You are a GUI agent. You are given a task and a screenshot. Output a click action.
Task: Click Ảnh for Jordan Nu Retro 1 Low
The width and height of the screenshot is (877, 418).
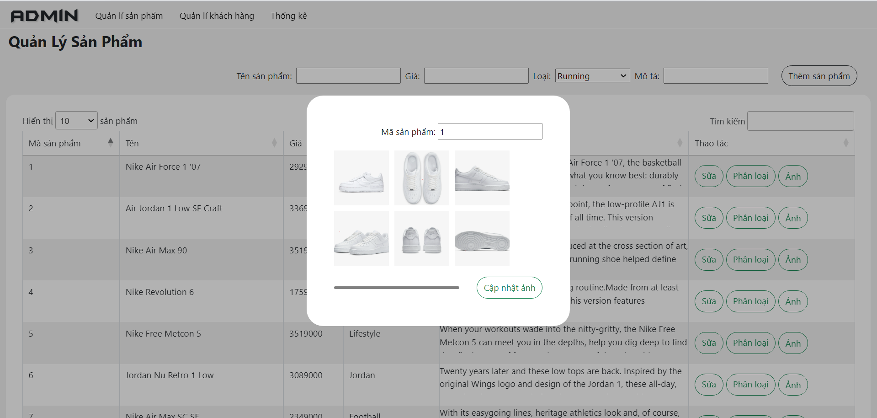point(793,385)
